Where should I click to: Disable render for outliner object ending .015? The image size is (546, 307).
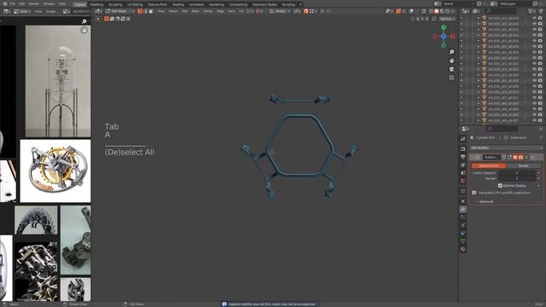click(x=540, y=41)
